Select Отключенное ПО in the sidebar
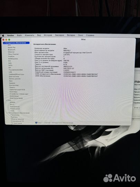The width and height of the screenshot is (140, 187). pyautogui.click(x=17, y=121)
